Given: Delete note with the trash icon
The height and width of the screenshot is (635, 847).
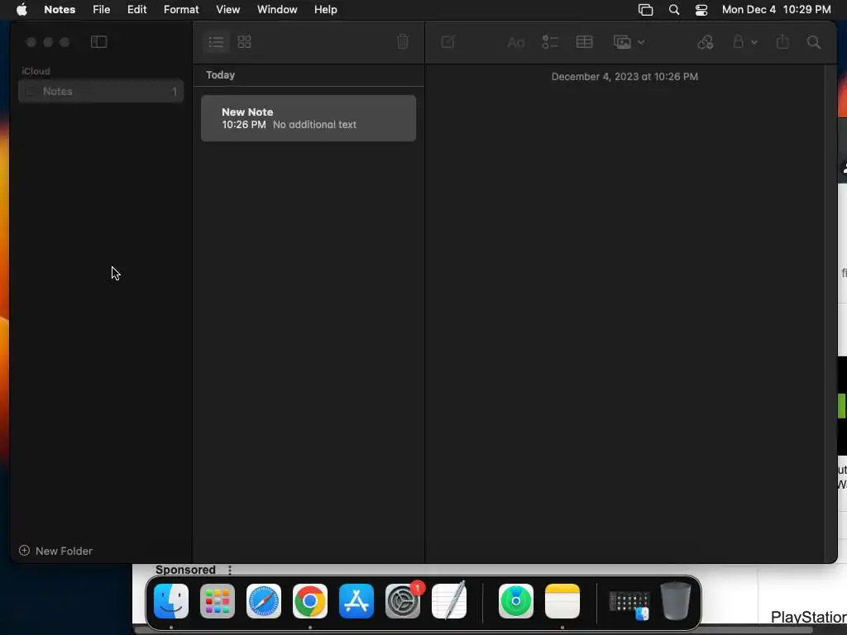Looking at the screenshot, I should pyautogui.click(x=403, y=41).
